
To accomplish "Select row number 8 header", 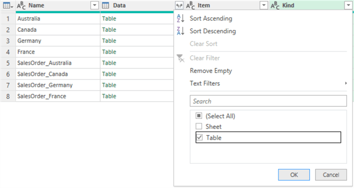I will tap(8, 96).
